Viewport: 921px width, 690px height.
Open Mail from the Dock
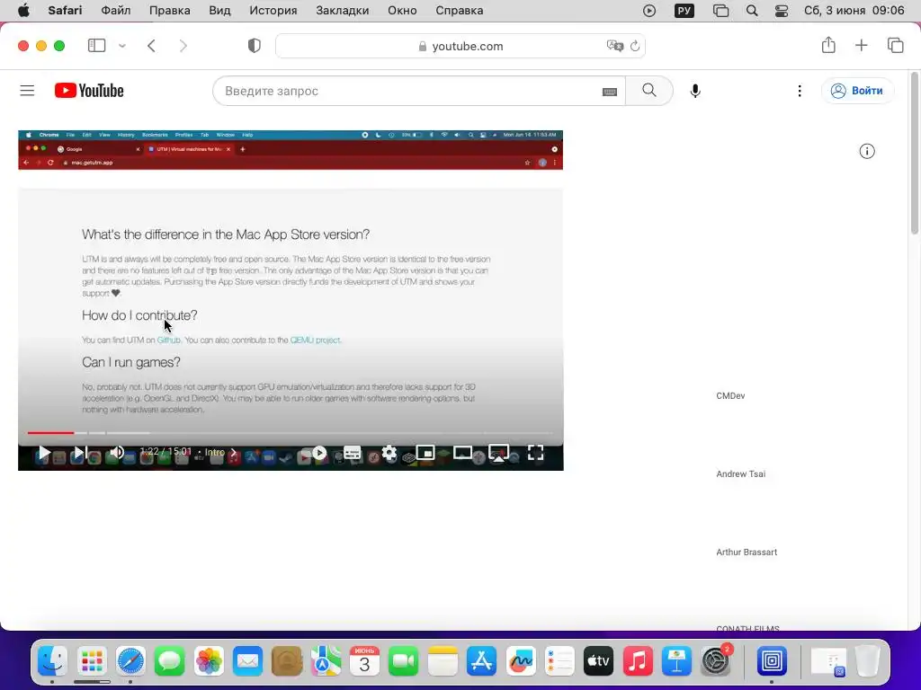point(248,662)
